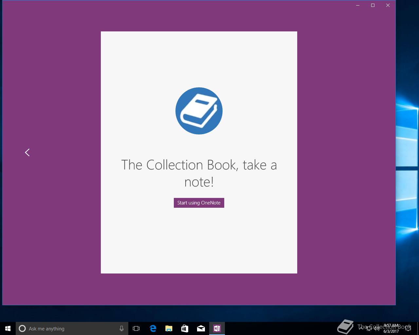Close the OneNote window
Image resolution: width=419 pixels, height=335 pixels.
(x=388, y=5)
